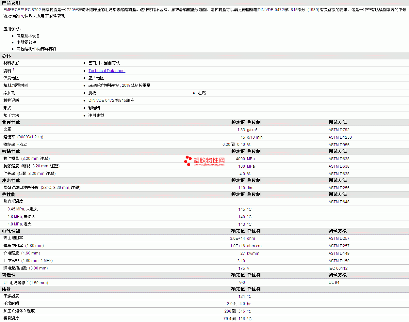This screenshot has height=322, width=409.
Task: Click the 熔流率 (300°C/1.2 kg) label
Action: 23,137
